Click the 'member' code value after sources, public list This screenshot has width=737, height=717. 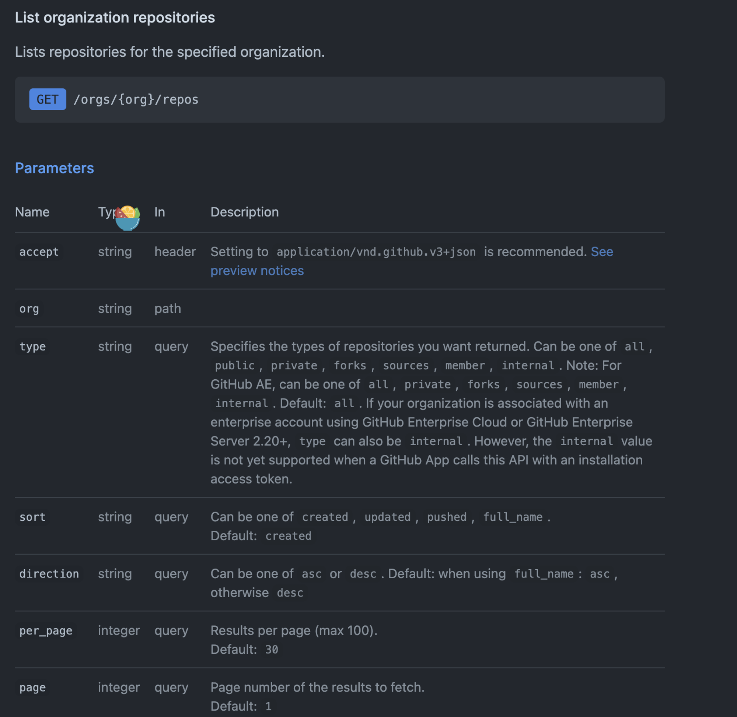(465, 366)
